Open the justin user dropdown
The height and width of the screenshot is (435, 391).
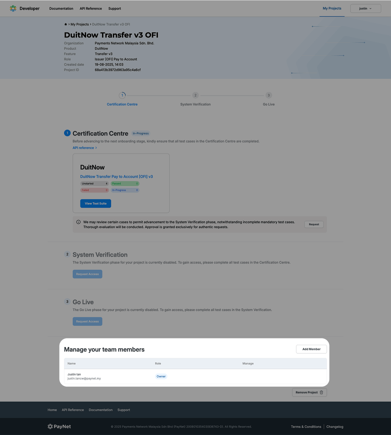366,9
